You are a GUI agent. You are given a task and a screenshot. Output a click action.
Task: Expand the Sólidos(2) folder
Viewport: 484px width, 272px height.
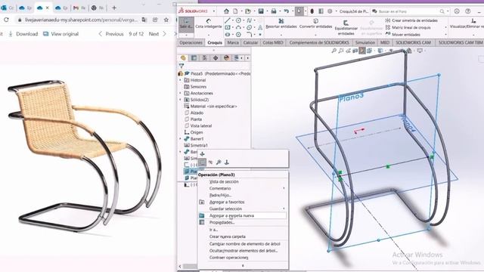click(181, 100)
